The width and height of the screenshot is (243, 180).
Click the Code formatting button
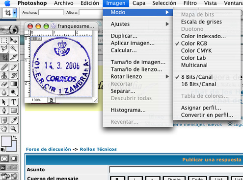tap(197, 178)
